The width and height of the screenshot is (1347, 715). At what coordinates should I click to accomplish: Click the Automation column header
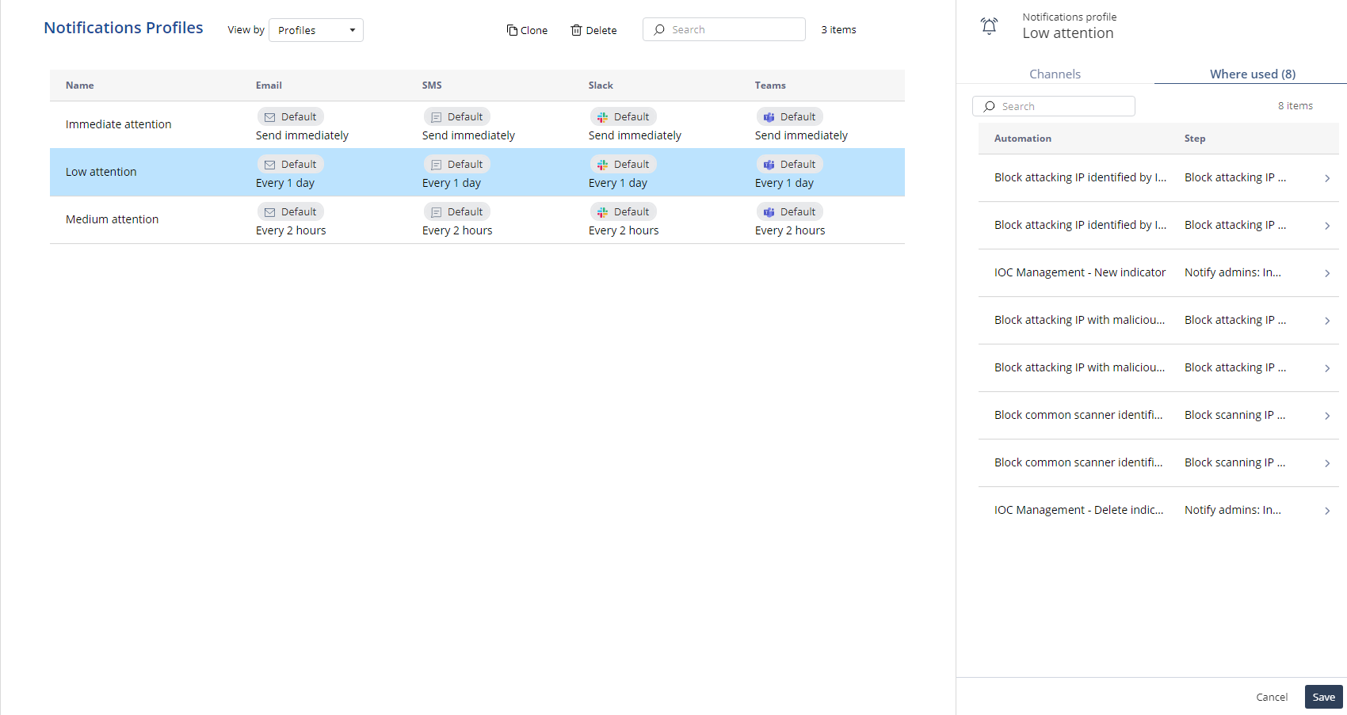[1023, 138]
